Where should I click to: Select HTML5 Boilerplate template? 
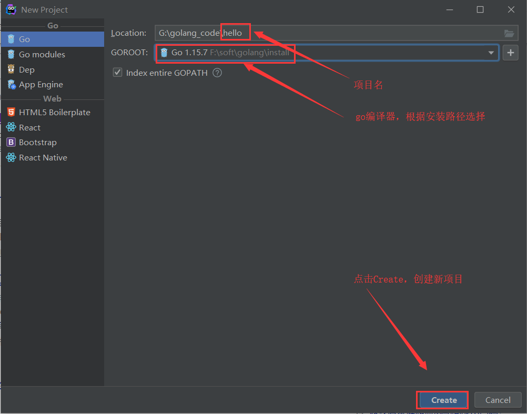52,112
